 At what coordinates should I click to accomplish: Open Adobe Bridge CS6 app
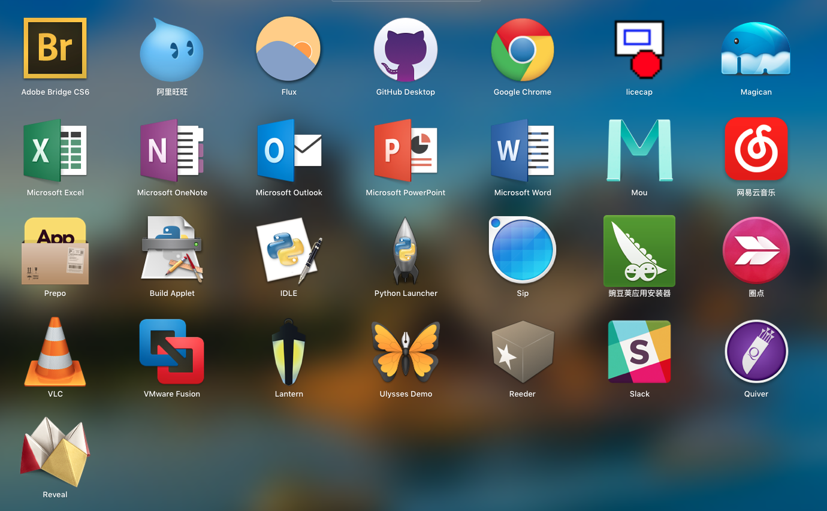point(55,49)
